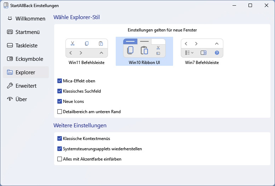
Task: Disable Mica-Effekt oben checkbox
Action: click(x=59, y=81)
